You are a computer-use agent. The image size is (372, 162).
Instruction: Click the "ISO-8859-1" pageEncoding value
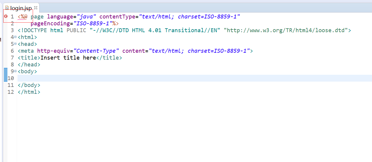pos(93,24)
